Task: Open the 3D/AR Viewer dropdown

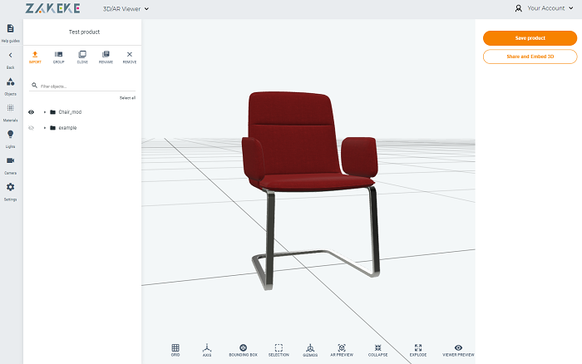Action: (x=126, y=8)
